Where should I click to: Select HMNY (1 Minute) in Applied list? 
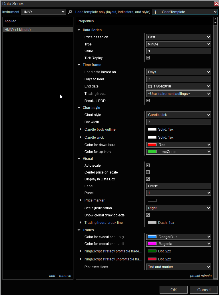click(x=38, y=29)
